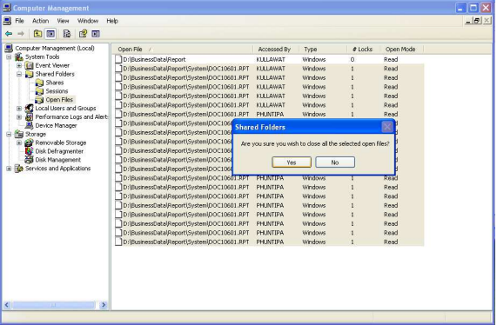Click the Disk Management icon
Screen dimensions: 497x325
point(30,160)
